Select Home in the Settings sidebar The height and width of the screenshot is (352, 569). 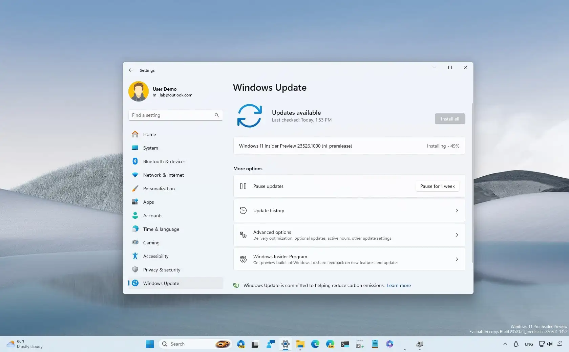(149, 134)
